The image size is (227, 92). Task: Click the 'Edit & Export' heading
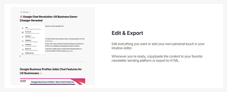tap(127, 33)
